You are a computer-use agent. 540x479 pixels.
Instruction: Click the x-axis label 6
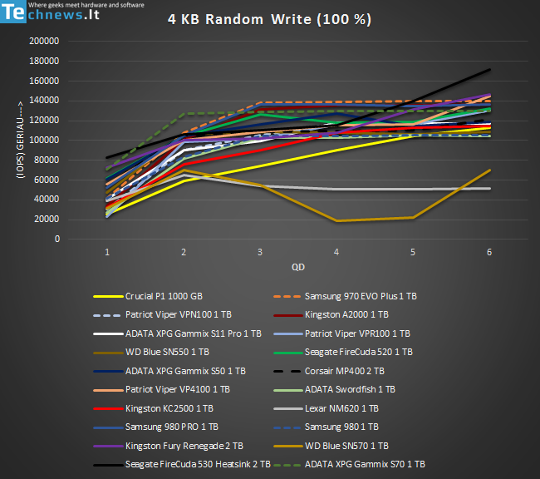pyautogui.click(x=489, y=252)
